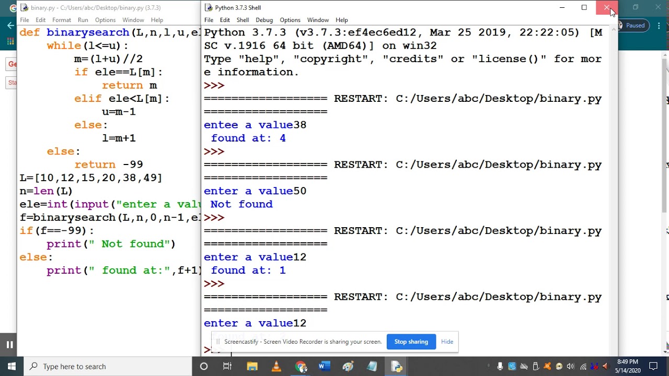This screenshot has width=669, height=376.
Task: Click Python Shell title bar icon
Action: (x=209, y=8)
